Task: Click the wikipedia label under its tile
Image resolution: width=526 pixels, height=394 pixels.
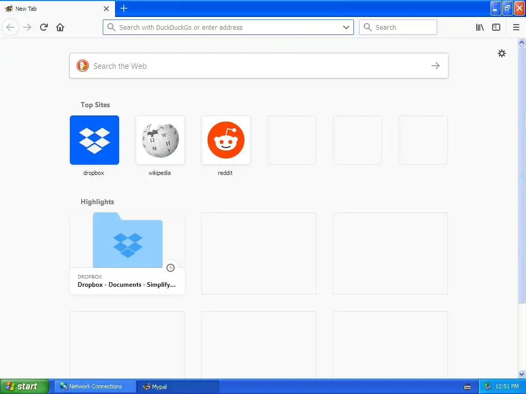Action: point(160,173)
